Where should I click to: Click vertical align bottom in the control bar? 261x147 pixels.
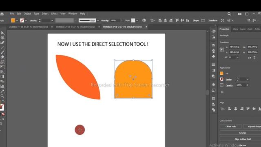[x=188, y=20]
